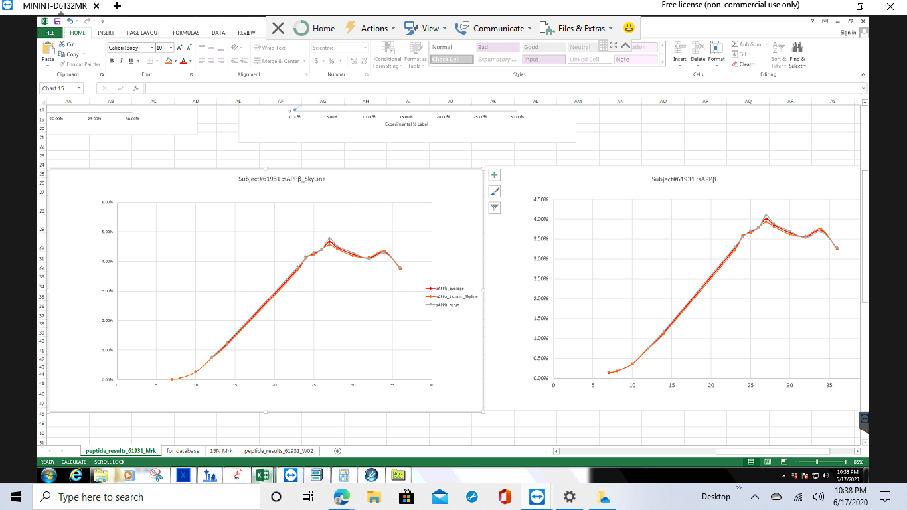907x510 pixels.
Task: Toggle Wrap Text
Action: point(269,48)
